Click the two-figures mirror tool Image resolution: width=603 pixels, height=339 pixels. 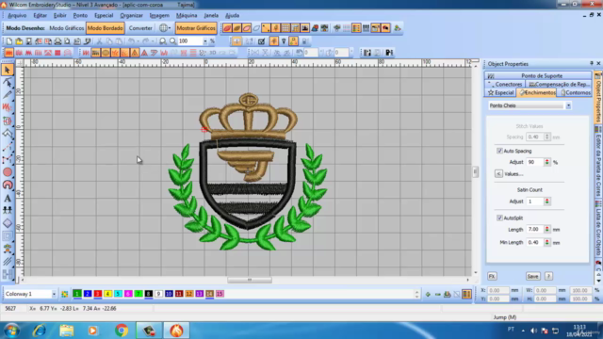7,211
